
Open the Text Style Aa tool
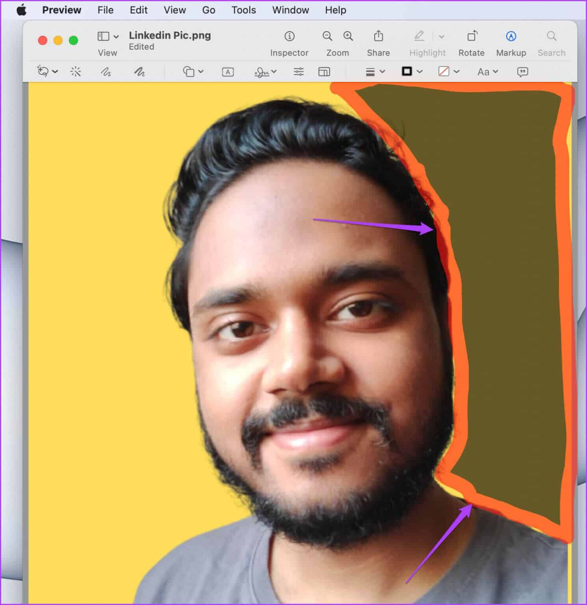[x=483, y=72]
